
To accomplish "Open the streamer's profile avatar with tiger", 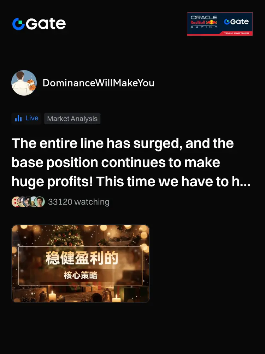I will tap(24, 83).
